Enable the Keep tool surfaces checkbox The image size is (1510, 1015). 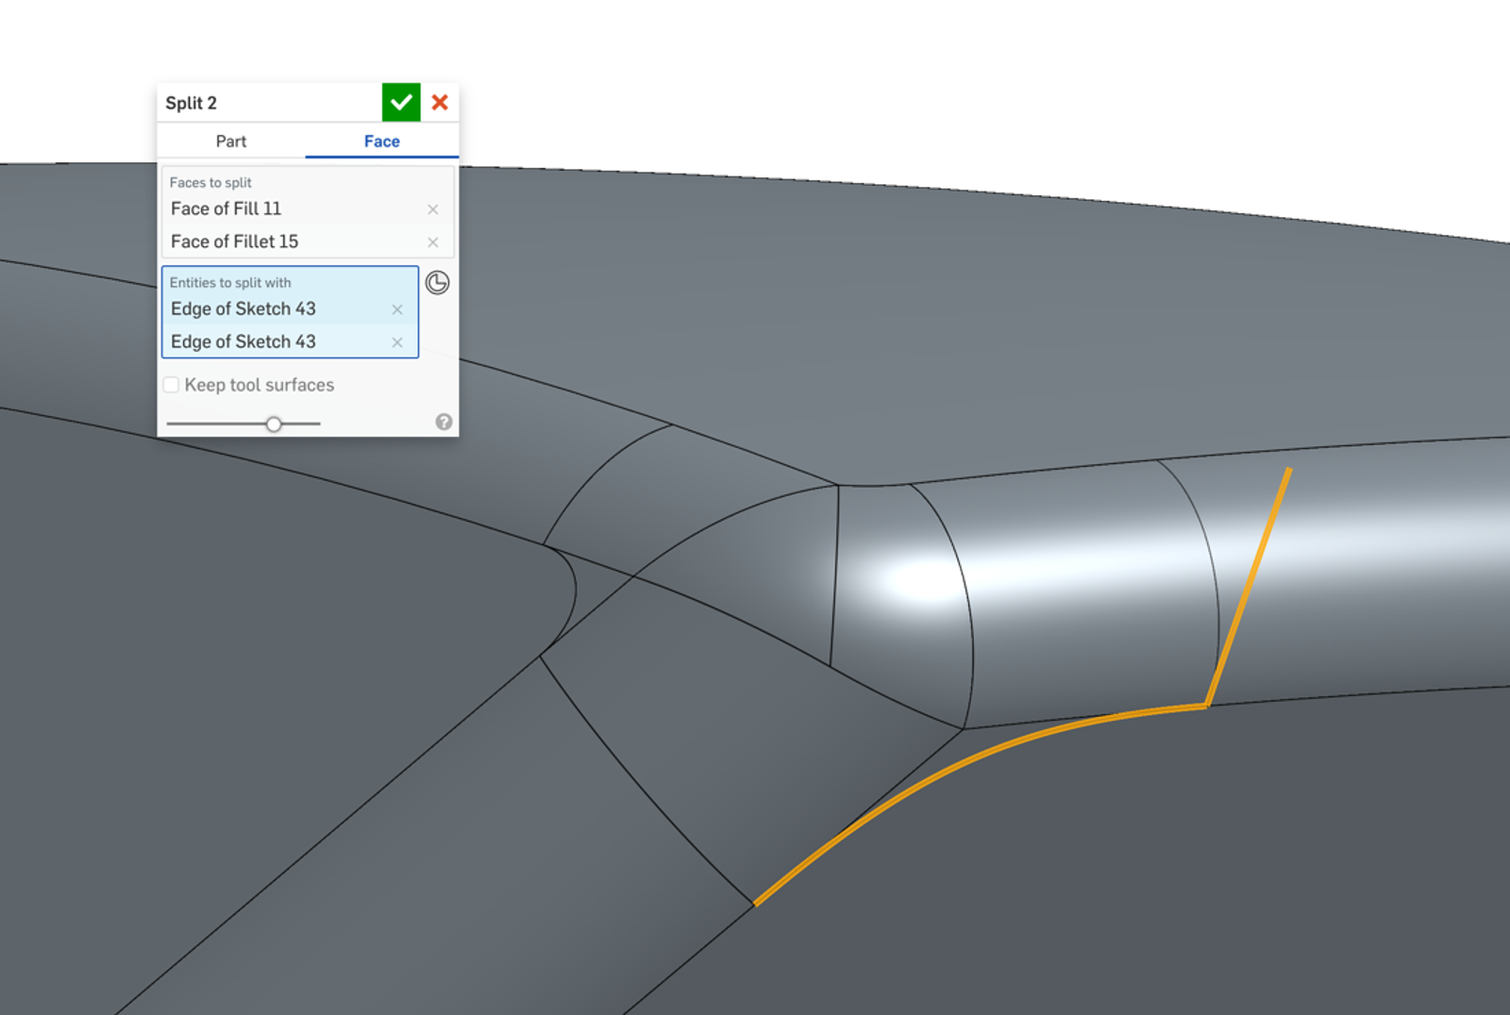(x=172, y=385)
